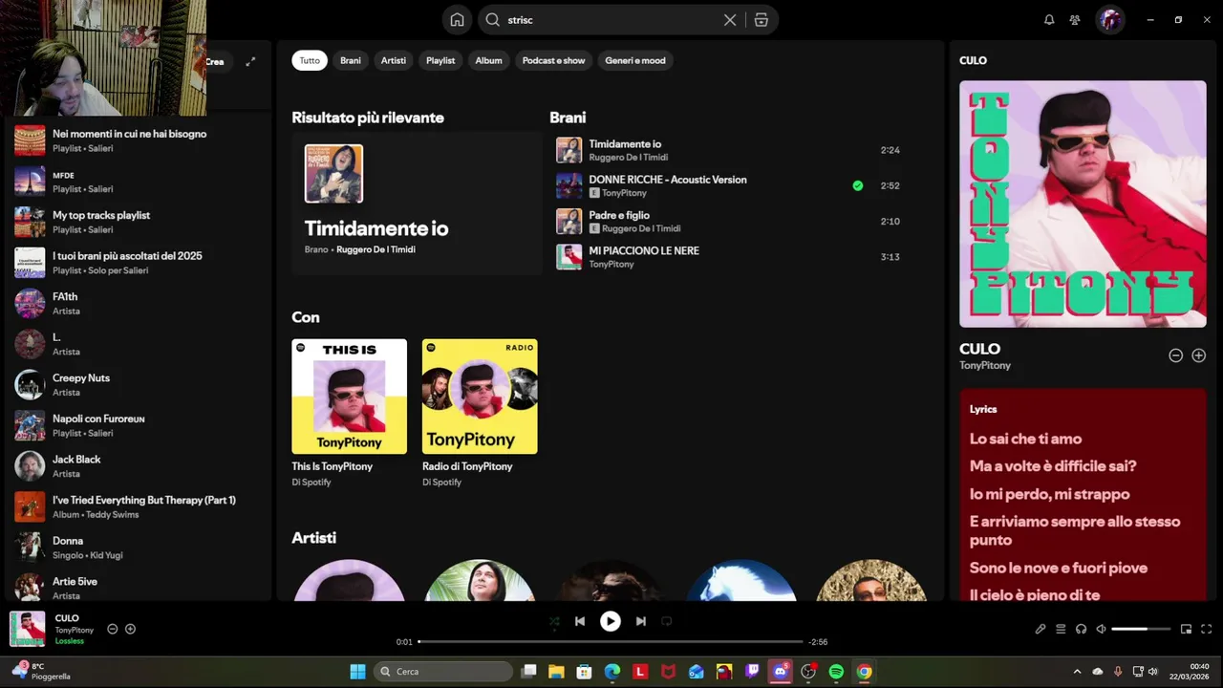Click plus icon beside CULO in right panel
The height and width of the screenshot is (688, 1223).
(1198, 355)
